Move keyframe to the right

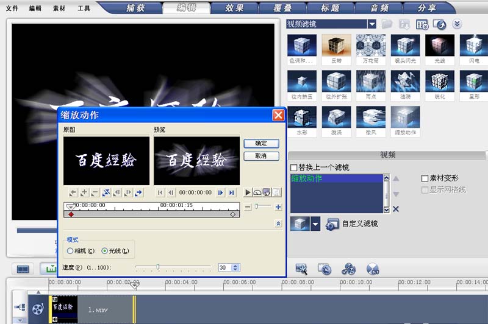[x=128, y=192]
